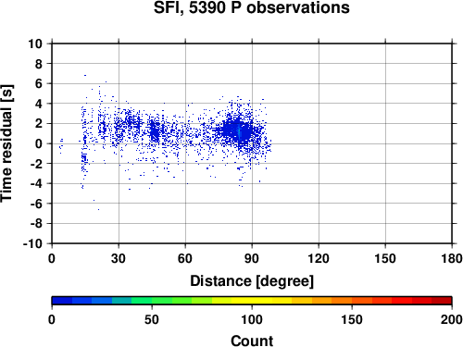463x347 pixels.
Task: Pick the orange colorbar segment near 150
Action: point(342,301)
